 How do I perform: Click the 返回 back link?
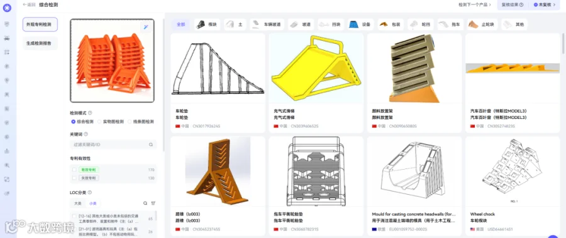[x=29, y=4]
